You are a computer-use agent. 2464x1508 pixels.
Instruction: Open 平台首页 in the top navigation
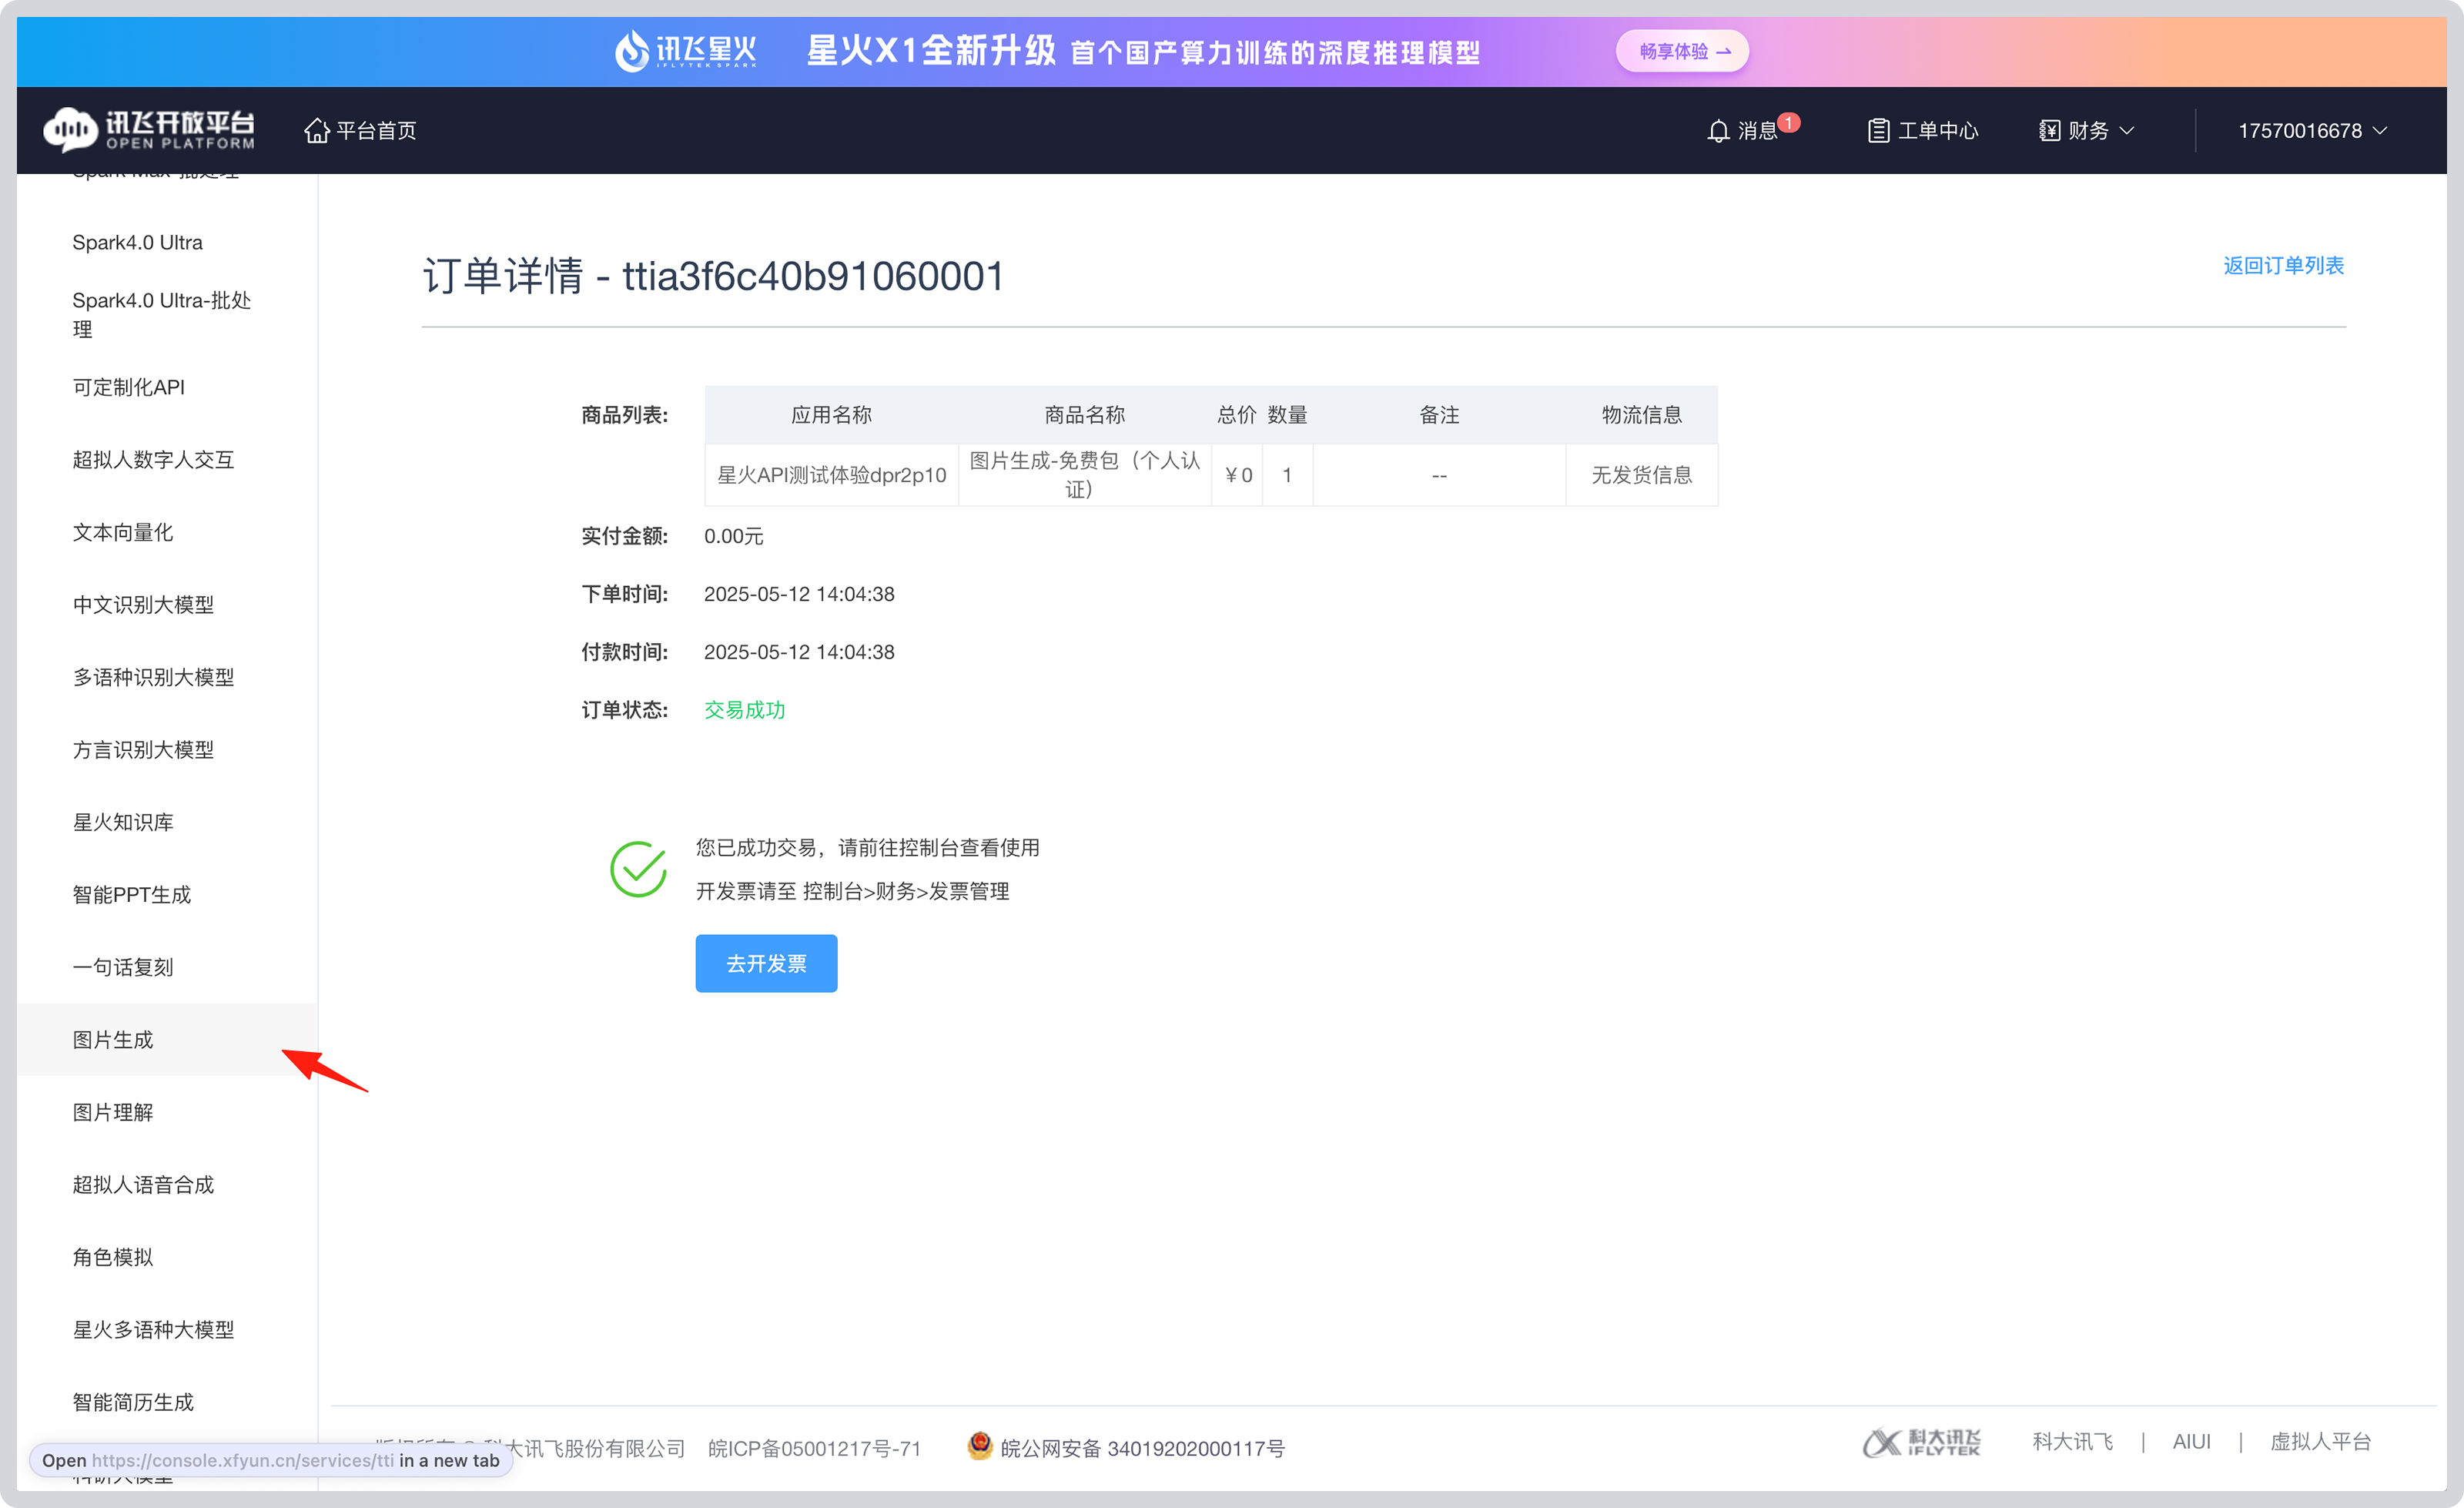(x=360, y=130)
